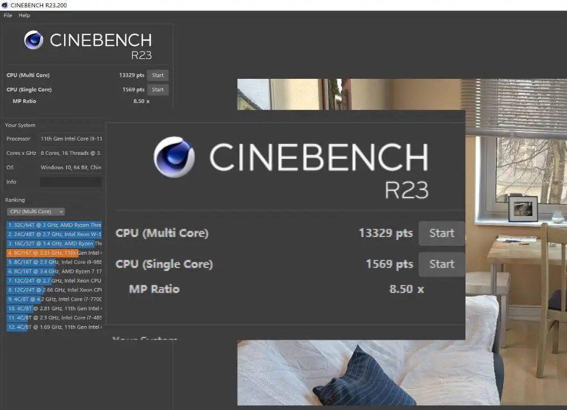Viewport: 567px width, 410px height.
Task: Click the small Cinebench R23 sphere logo
Action: click(x=34, y=40)
